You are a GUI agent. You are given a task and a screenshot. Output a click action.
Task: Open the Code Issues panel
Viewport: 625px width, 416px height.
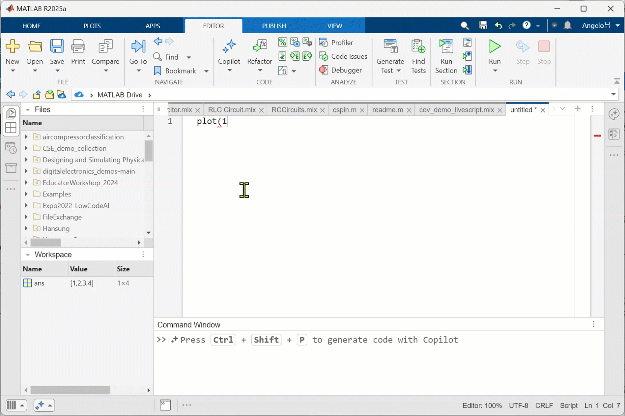(343, 56)
